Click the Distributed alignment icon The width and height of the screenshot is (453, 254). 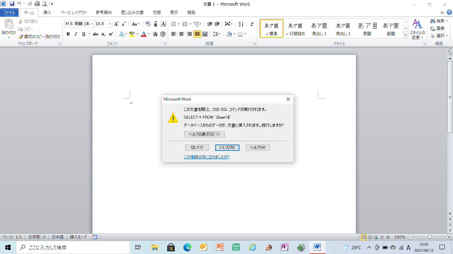point(205,34)
